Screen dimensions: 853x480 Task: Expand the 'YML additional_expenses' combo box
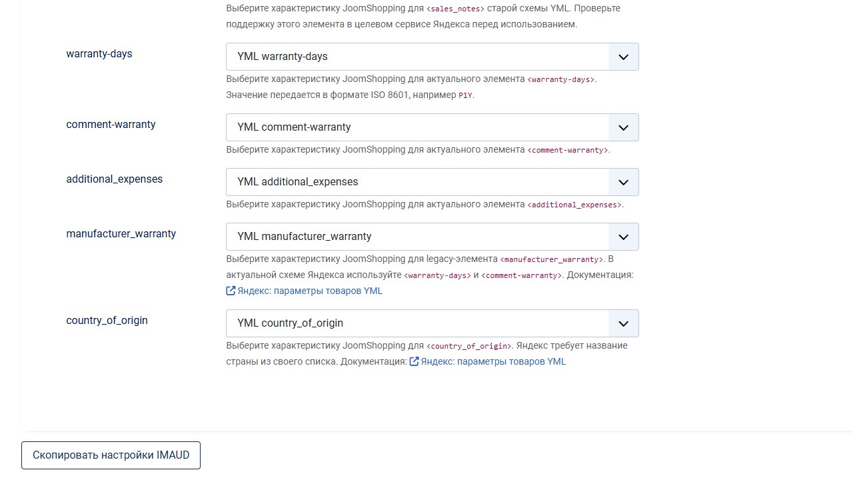pyautogui.click(x=432, y=182)
